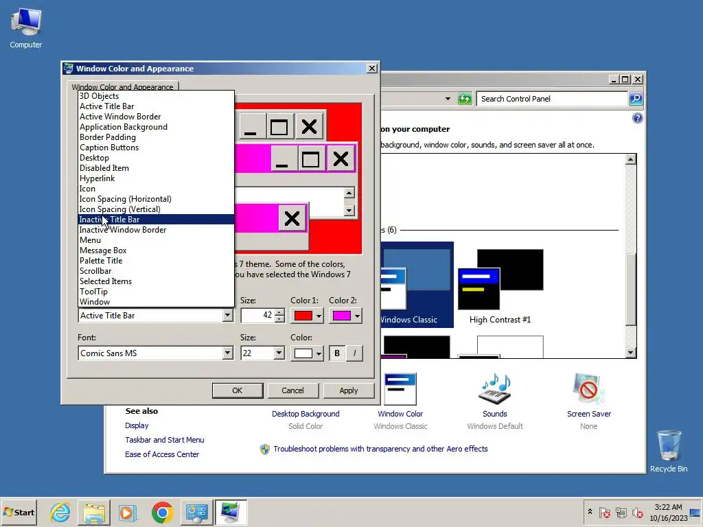Open the Recycle Bin desktop icon
703x527 pixels.
click(669, 451)
